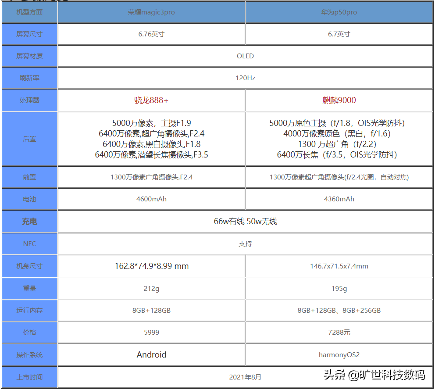Click the 刷新率 row label

pos(30,78)
